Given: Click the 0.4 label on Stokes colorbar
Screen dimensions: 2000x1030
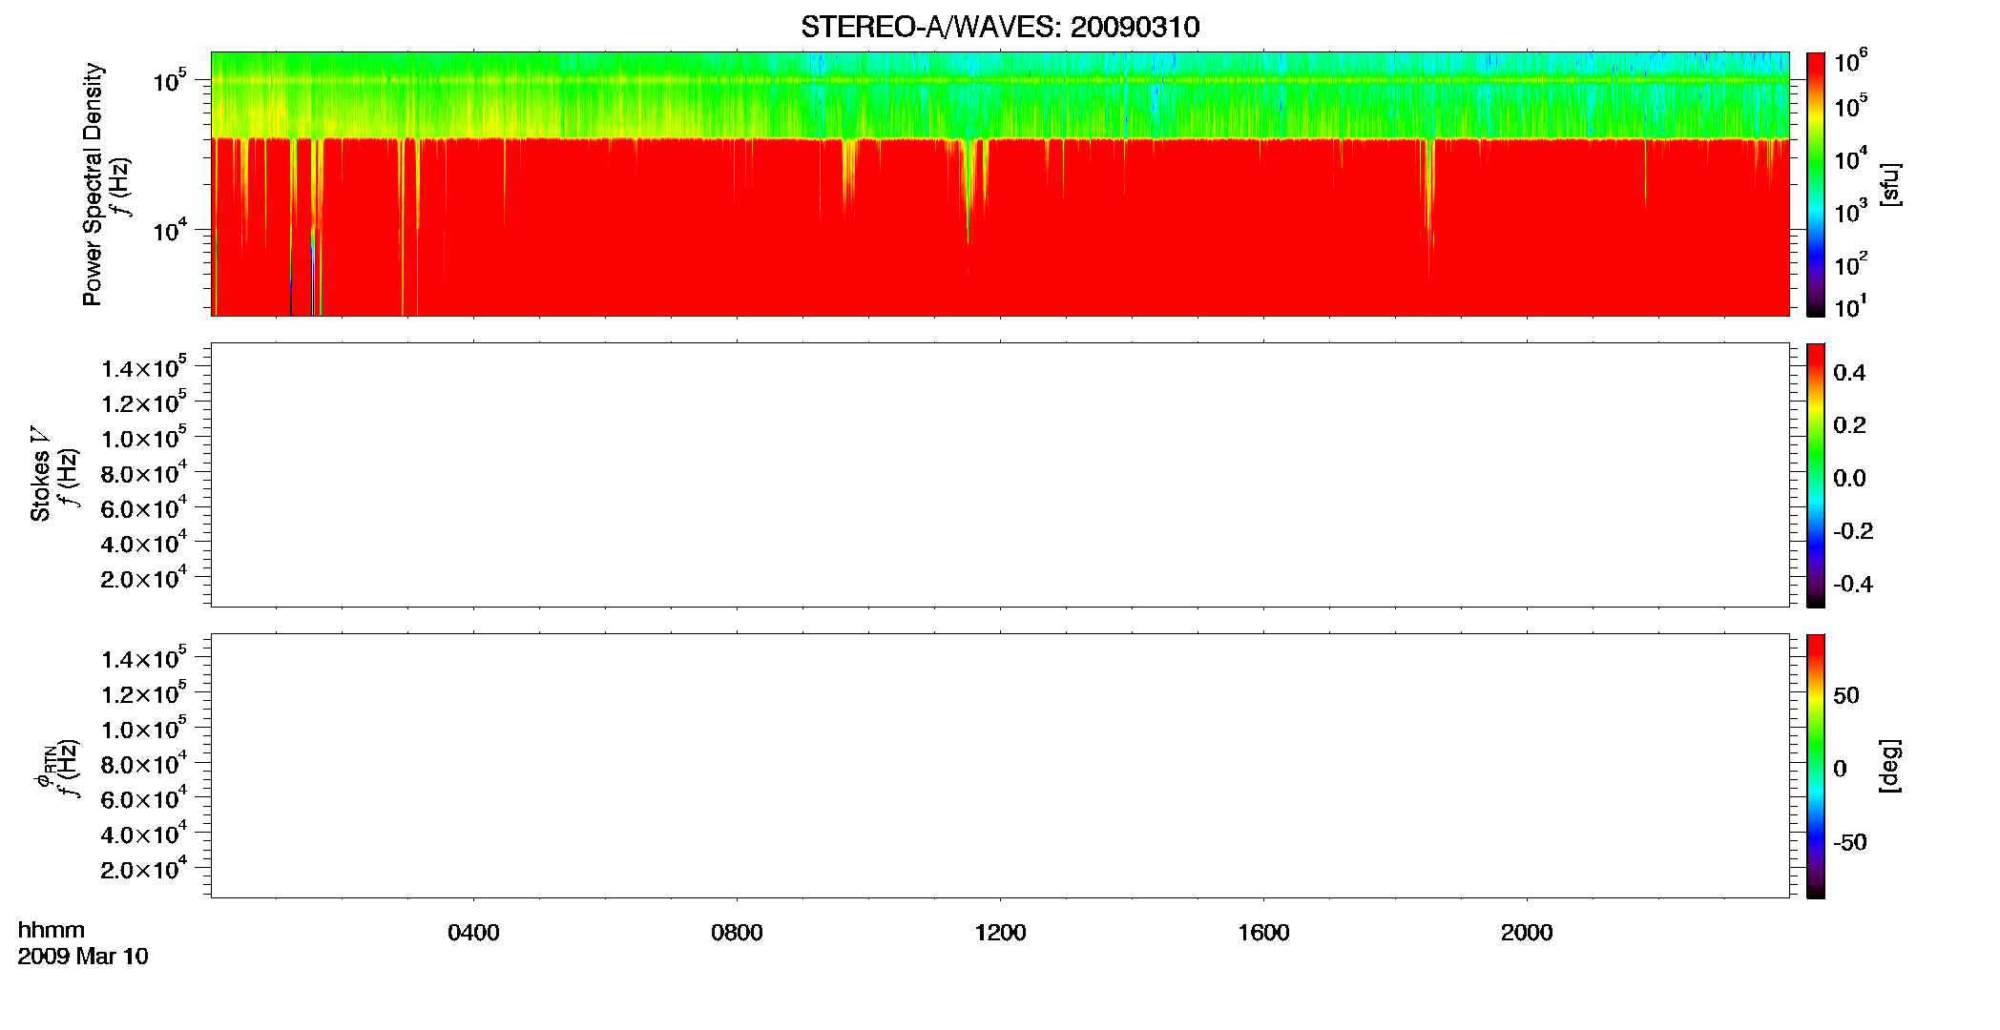Looking at the screenshot, I should 1849,373.
